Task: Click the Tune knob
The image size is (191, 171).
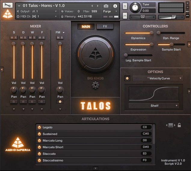Action: click(x=135, y=8)
